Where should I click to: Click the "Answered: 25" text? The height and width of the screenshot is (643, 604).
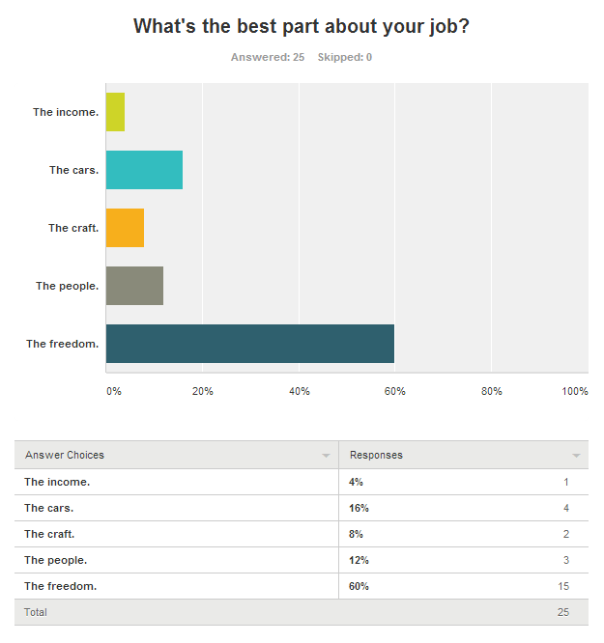pyautogui.click(x=267, y=57)
